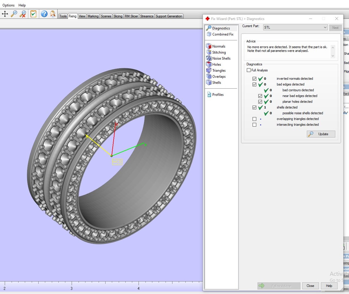
Task: Open the Help menu
Action: (22, 5)
